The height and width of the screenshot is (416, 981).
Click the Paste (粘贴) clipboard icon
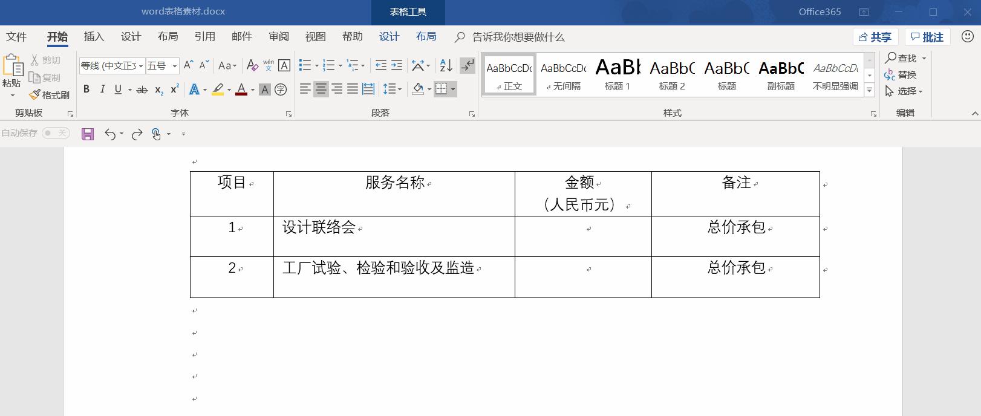[x=11, y=65]
